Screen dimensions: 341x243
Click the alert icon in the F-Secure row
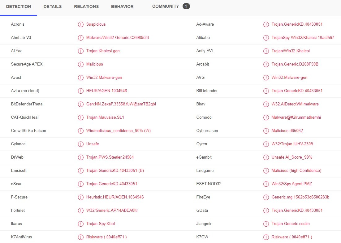pyautogui.click(x=81, y=197)
